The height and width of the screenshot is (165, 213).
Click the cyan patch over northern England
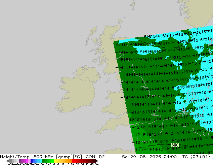pyautogui.click(x=146, y=50)
